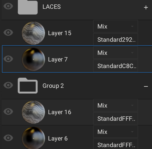The image size is (152, 149).
Task: Click the Layer 16 material sphere preview
Action: click(33, 112)
